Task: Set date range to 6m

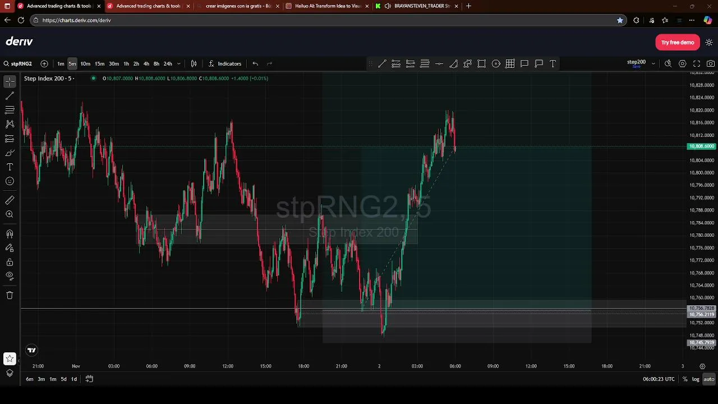Action: point(30,379)
